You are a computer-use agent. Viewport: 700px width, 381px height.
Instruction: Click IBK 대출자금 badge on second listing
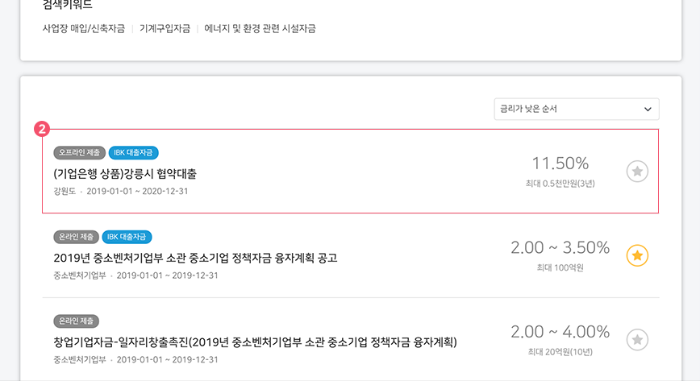(127, 237)
